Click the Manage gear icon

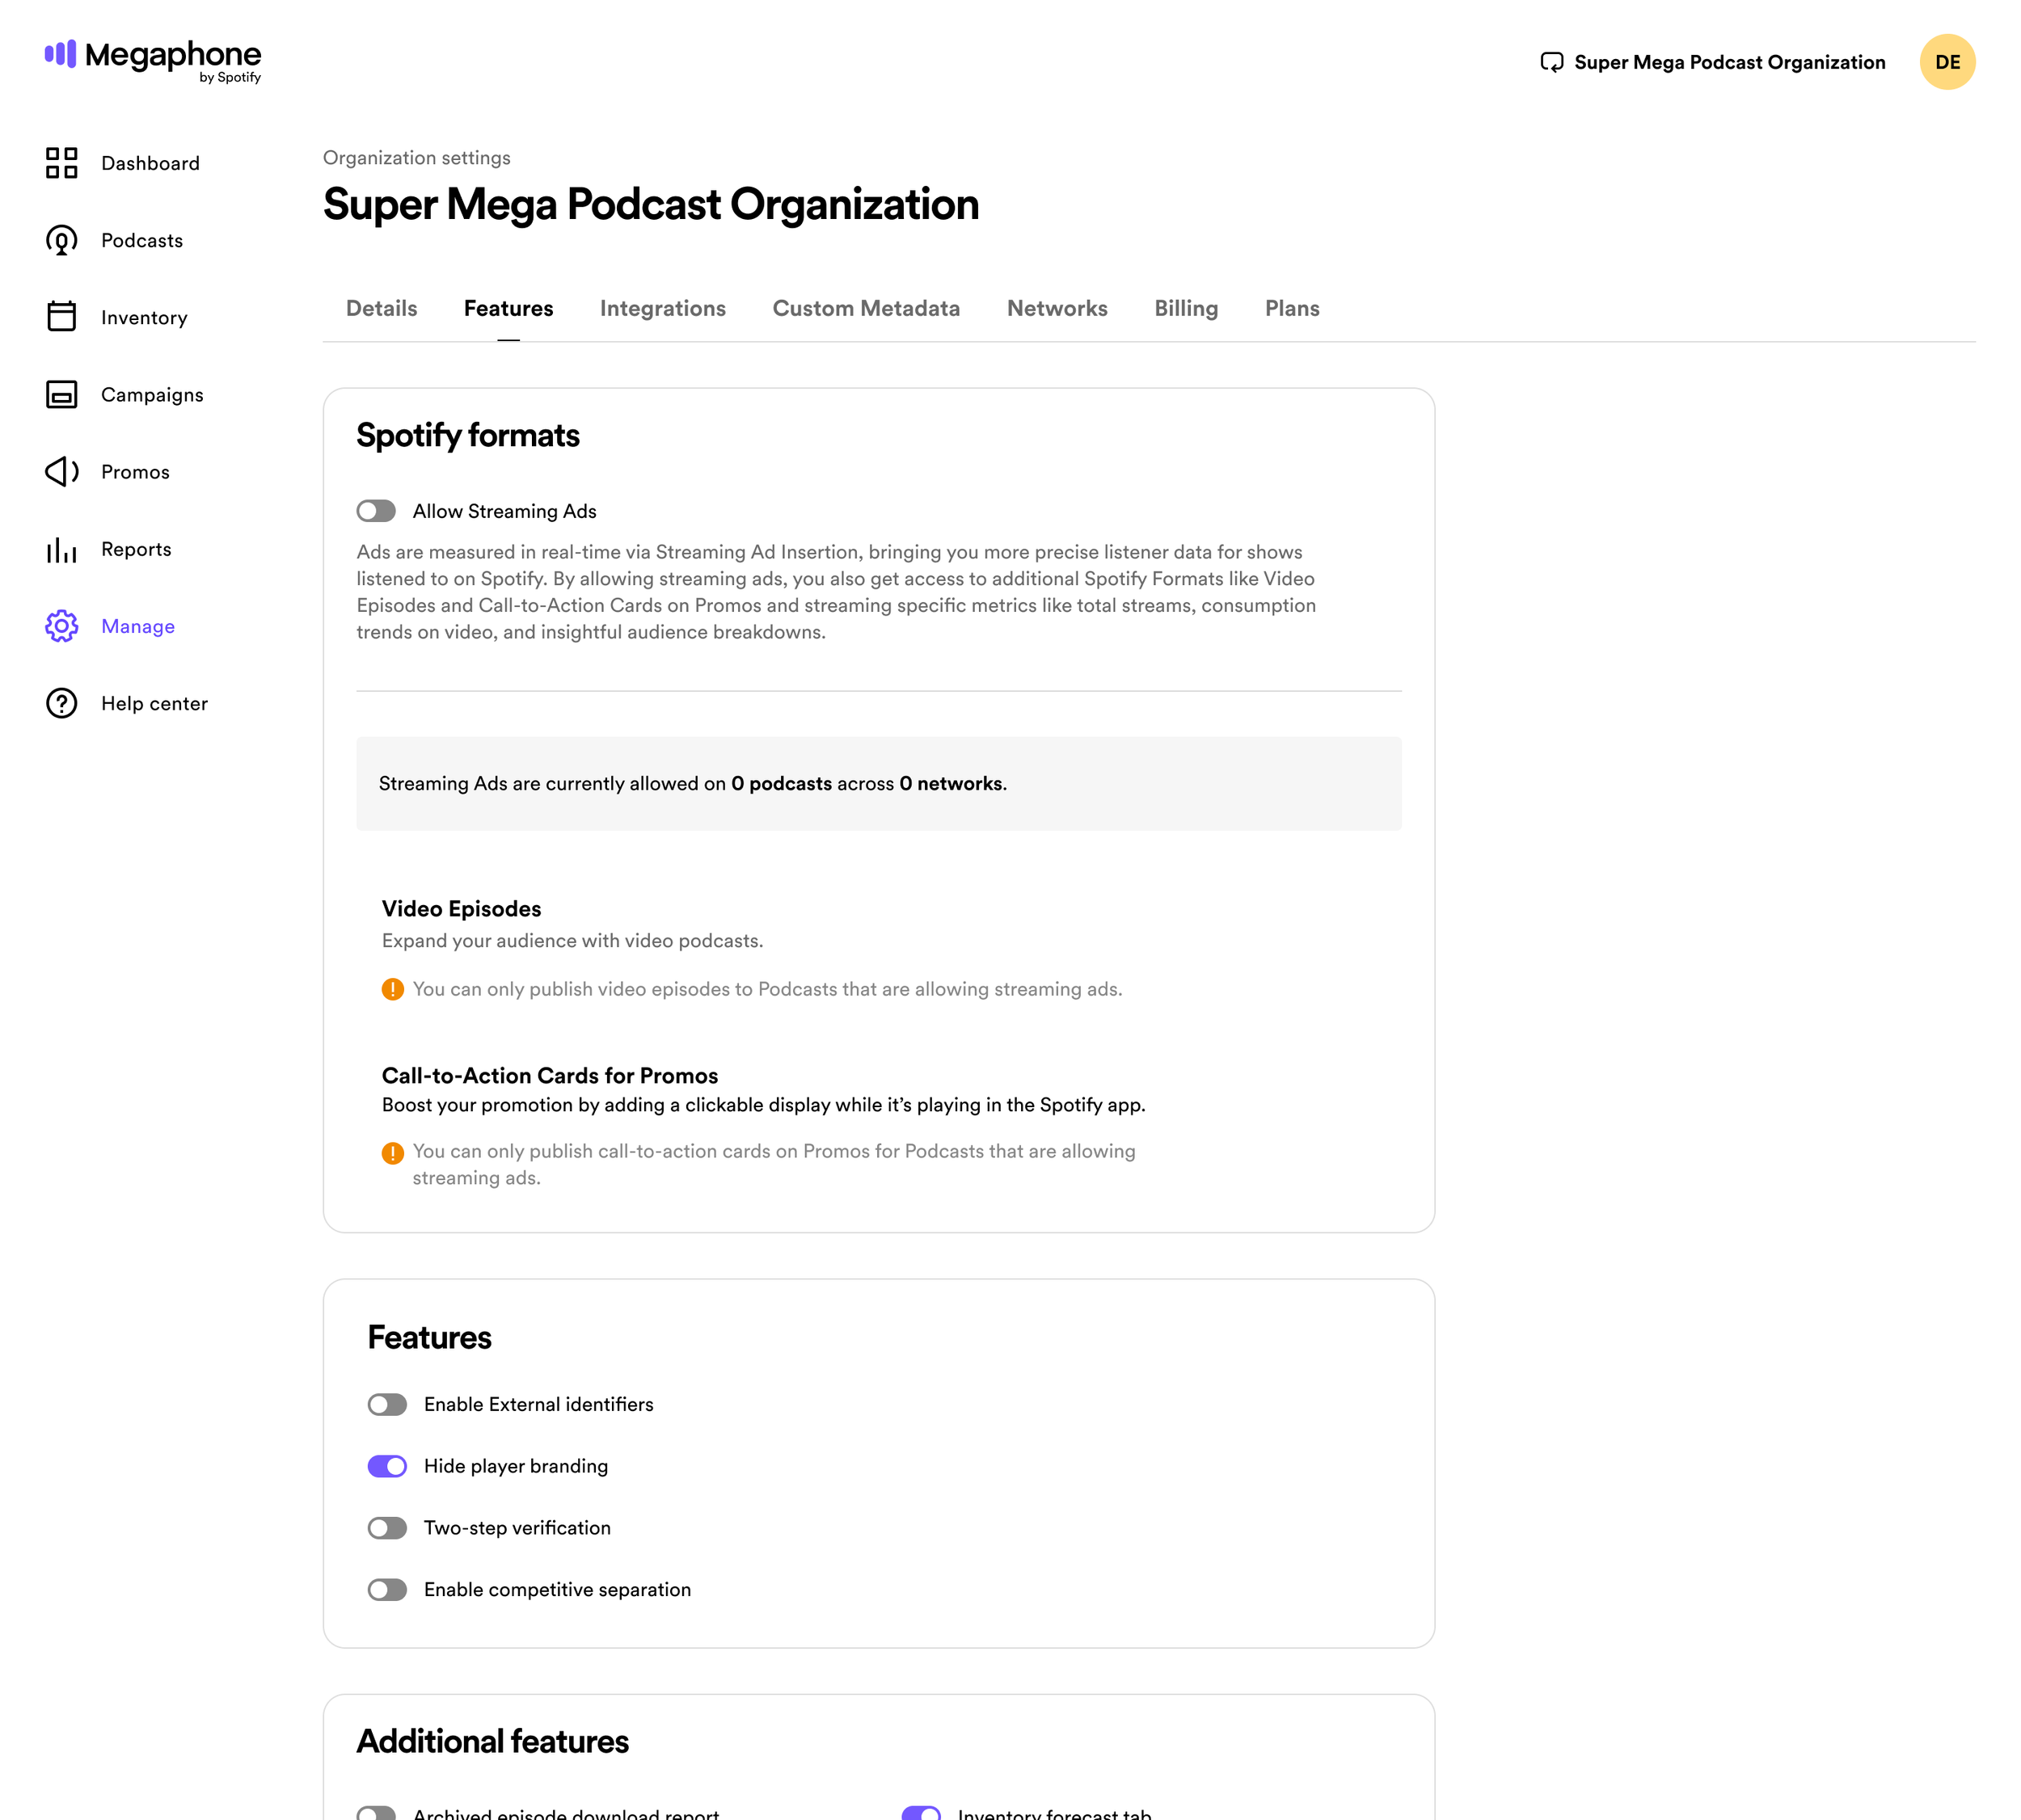(61, 626)
